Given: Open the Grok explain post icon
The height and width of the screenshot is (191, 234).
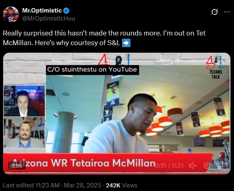Looking at the screenshot, I should coord(215,12).
